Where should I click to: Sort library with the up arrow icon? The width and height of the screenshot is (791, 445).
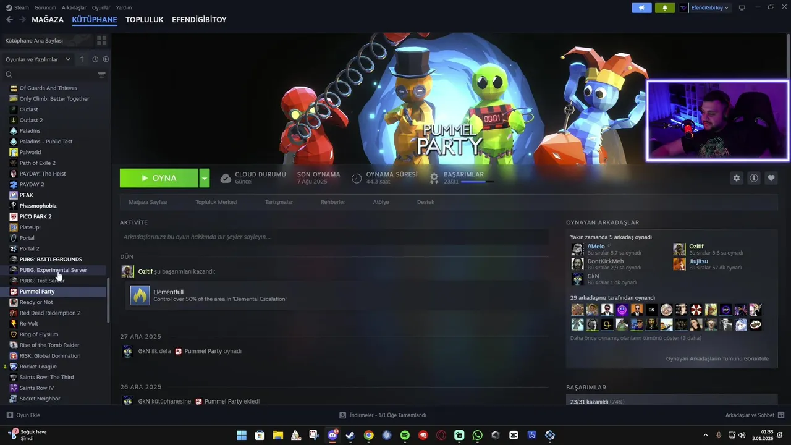82,59
